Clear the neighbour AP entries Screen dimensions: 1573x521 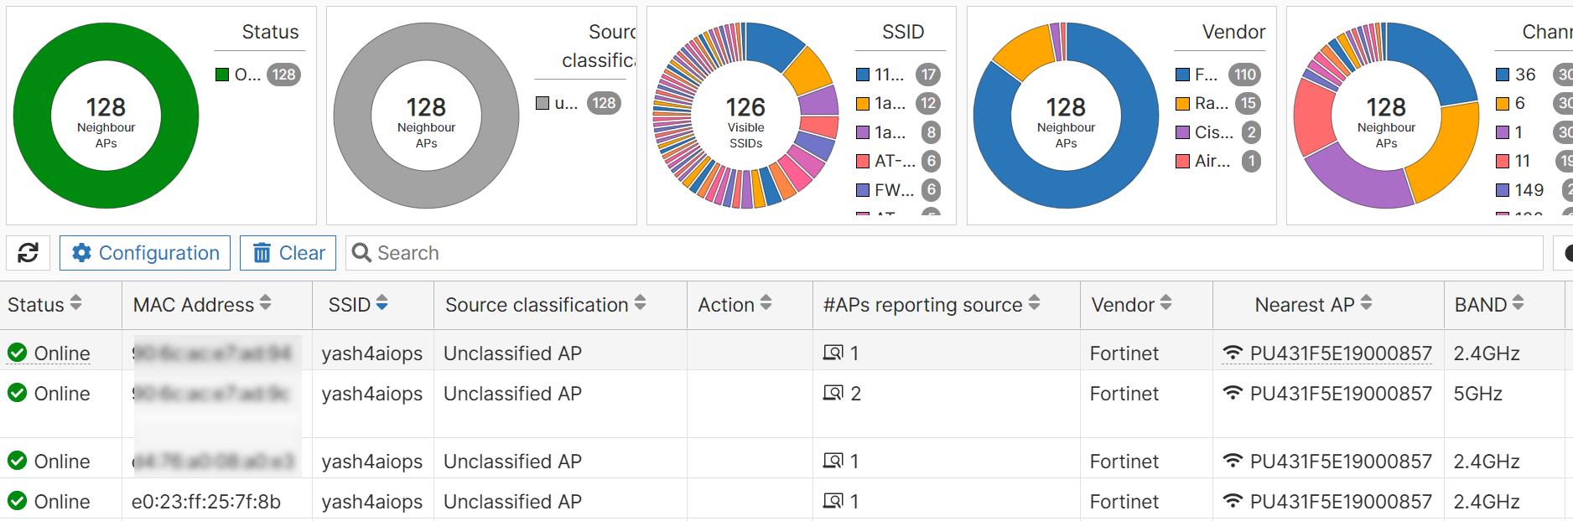pos(288,253)
